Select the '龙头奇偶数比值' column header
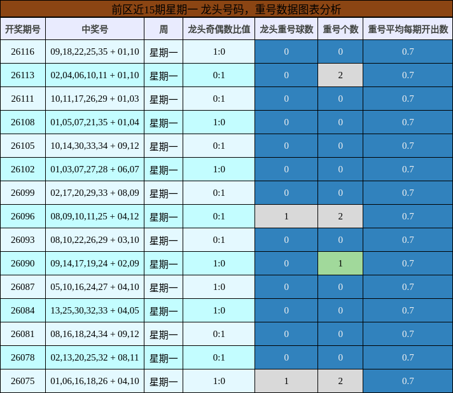453x393 pixels. [x=219, y=29]
